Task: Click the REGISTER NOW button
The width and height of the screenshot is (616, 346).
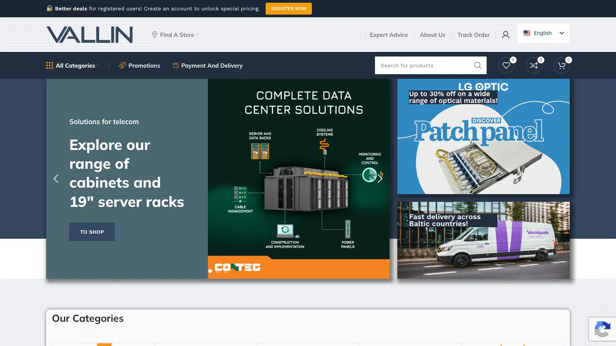Action: 289,8
